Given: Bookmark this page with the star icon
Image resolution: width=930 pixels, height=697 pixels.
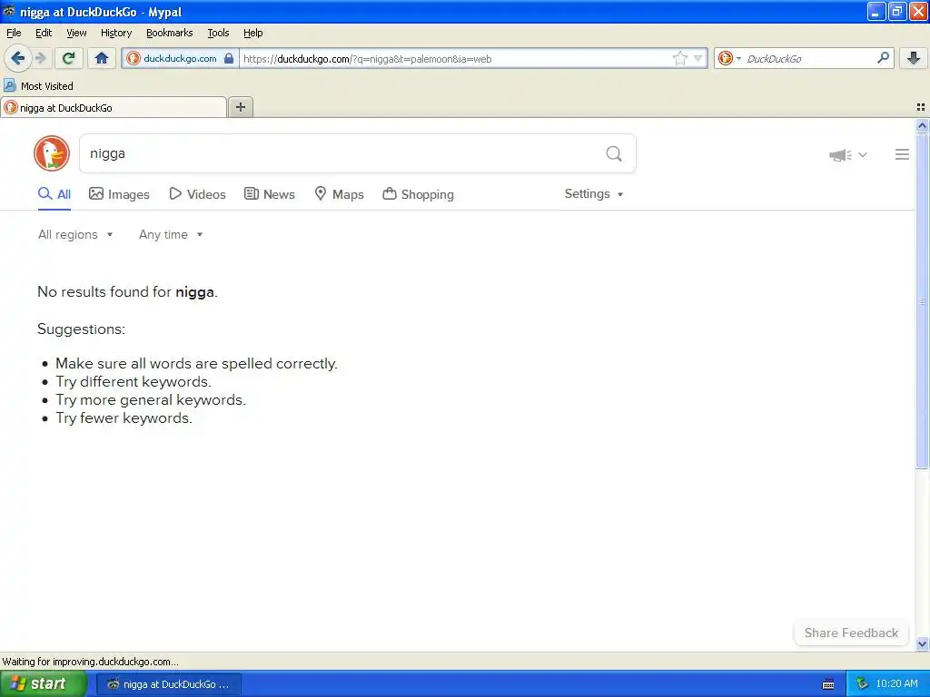Looking at the screenshot, I should click(x=679, y=58).
